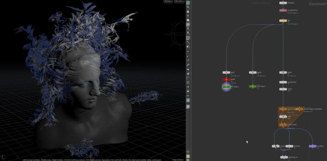
Task: Toggle the bypass flag on blast5 node
Action: point(250,72)
